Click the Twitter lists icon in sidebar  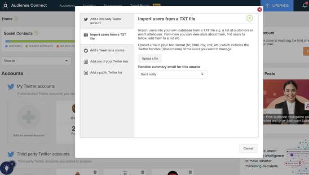(86, 62)
